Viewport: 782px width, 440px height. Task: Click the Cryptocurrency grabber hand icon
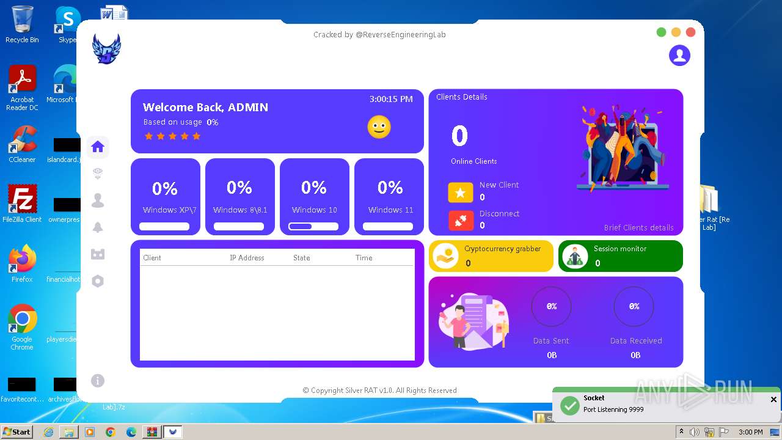(445, 256)
